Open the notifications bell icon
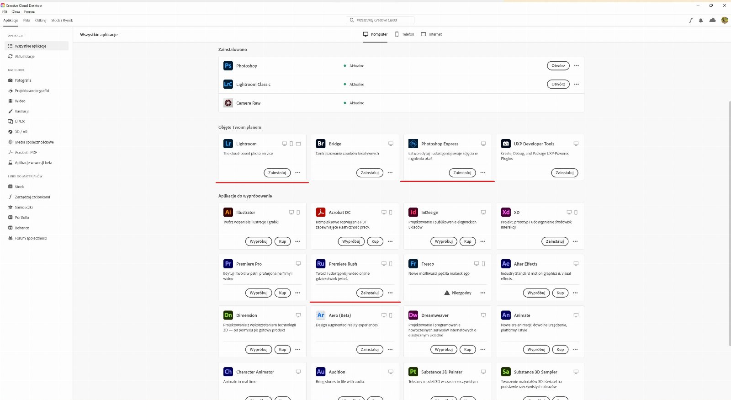 [x=701, y=20]
